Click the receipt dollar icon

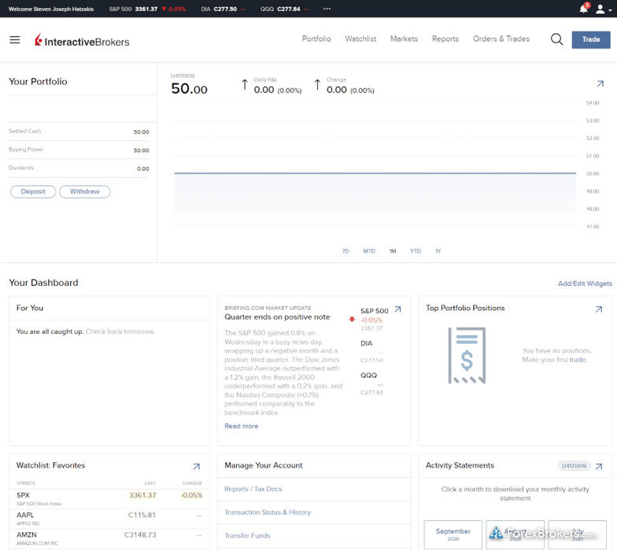[x=467, y=356]
